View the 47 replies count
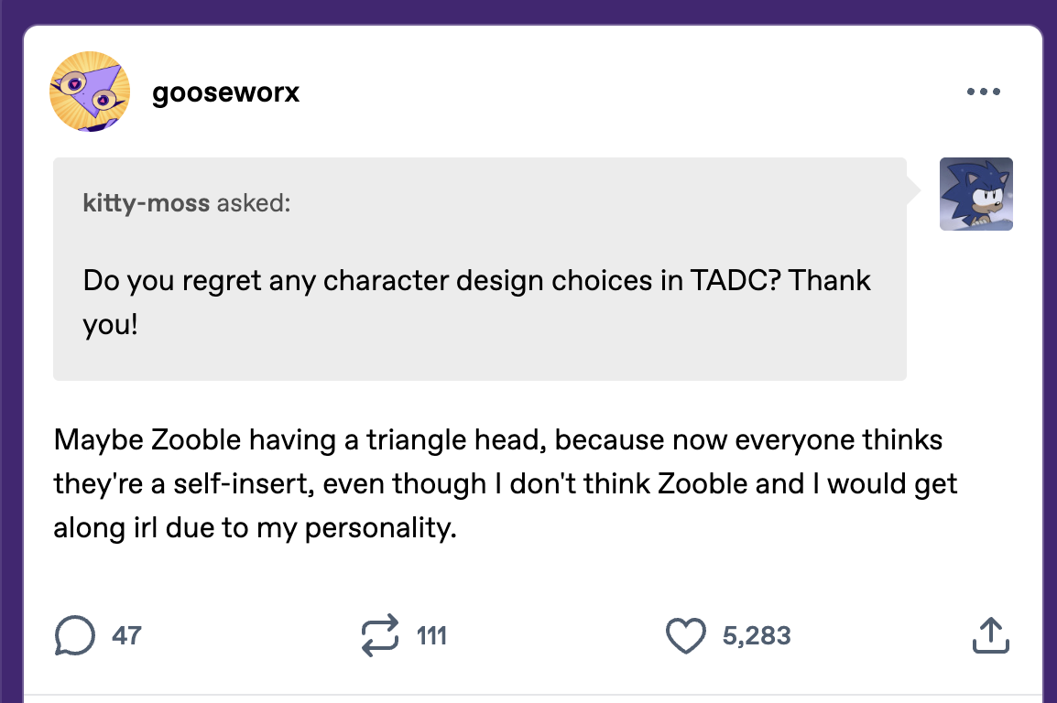The width and height of the screenshot is (1057, 703). (126, 635)
